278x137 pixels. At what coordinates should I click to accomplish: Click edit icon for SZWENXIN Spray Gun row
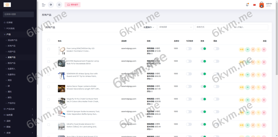coord(253,75)
